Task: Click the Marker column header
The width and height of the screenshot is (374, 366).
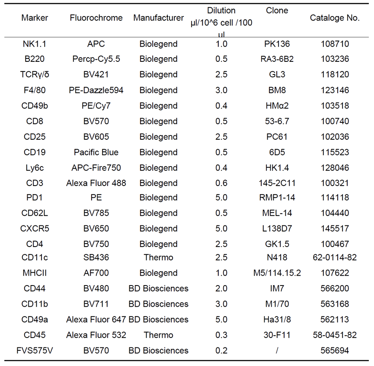Action: click(x=35, y=18)
